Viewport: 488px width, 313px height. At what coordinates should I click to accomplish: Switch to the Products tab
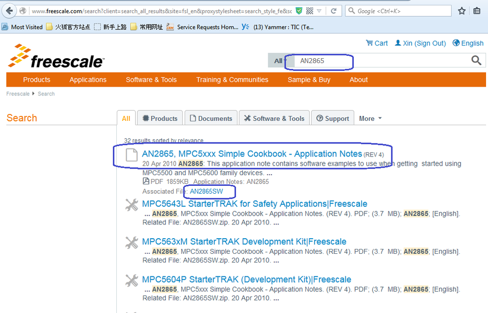coord(160,118)
